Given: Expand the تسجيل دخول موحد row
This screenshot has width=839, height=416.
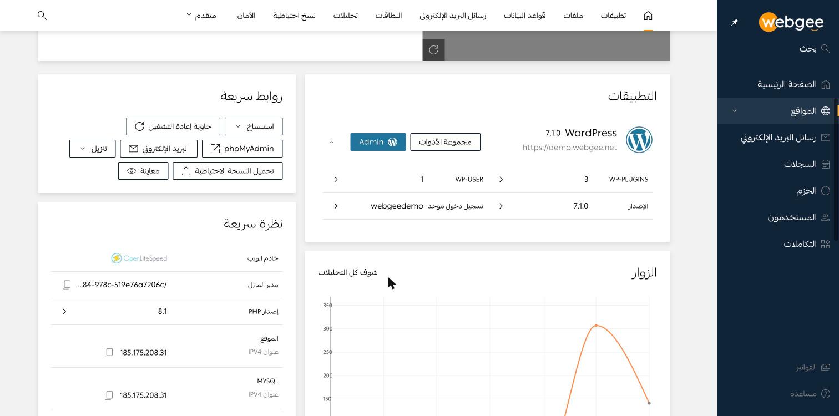Looking at the screenshot, I should (x=336, y=206).
